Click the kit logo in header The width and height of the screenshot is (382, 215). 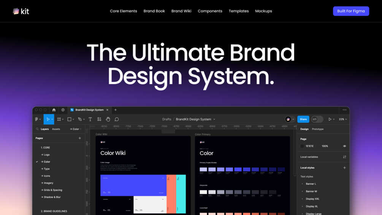pos(21,11)
